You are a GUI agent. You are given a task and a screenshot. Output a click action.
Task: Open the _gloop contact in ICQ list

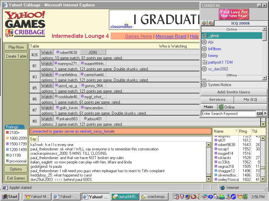232,36
